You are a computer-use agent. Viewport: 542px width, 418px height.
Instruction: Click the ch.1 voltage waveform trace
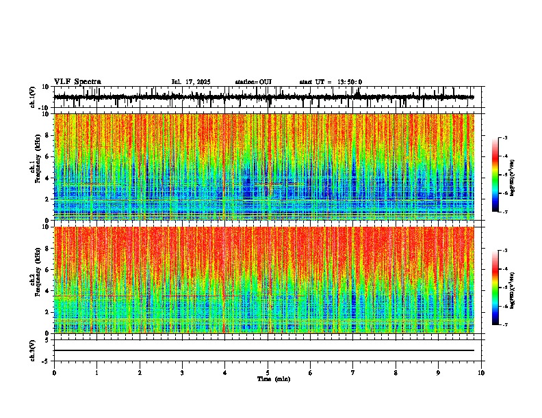tap(264, 97)
